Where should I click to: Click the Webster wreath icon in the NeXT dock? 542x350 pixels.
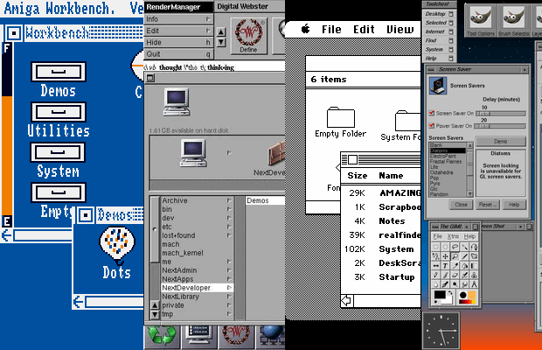point(236,336)
